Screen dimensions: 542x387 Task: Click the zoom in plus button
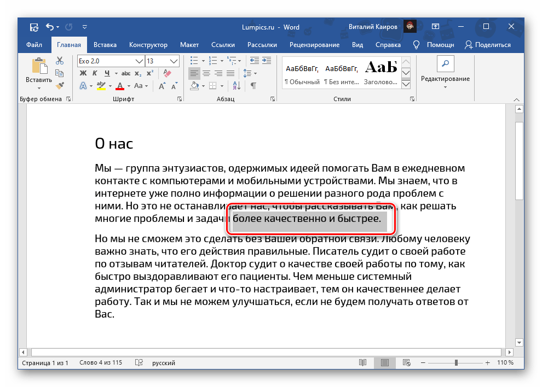click(487, 362)
